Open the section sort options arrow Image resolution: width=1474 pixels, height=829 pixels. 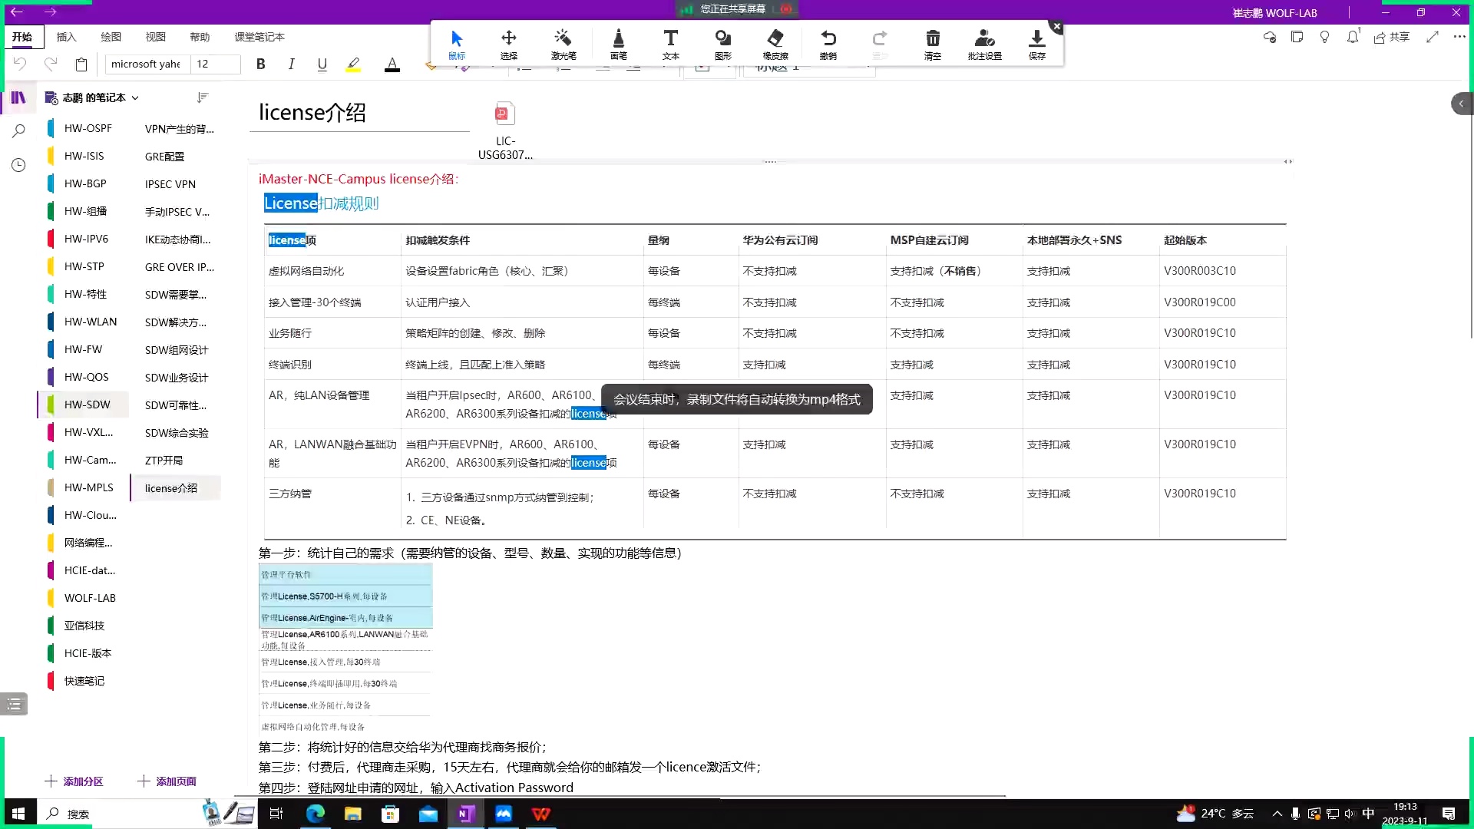click(x=203, y=97)
